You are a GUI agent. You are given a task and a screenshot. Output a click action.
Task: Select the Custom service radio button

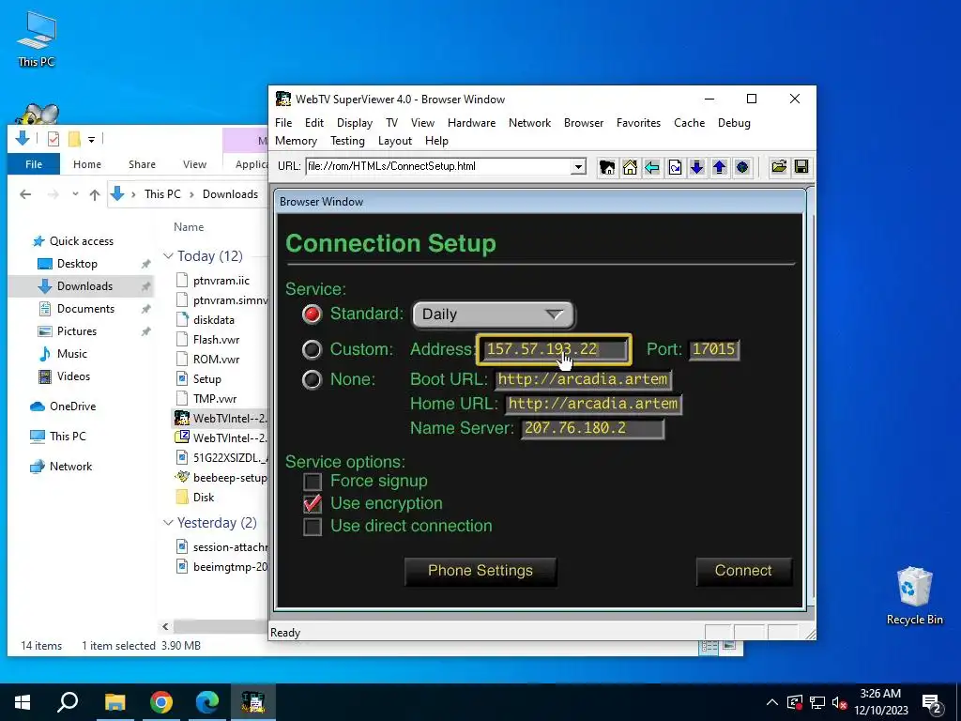(x=312, y=349)
